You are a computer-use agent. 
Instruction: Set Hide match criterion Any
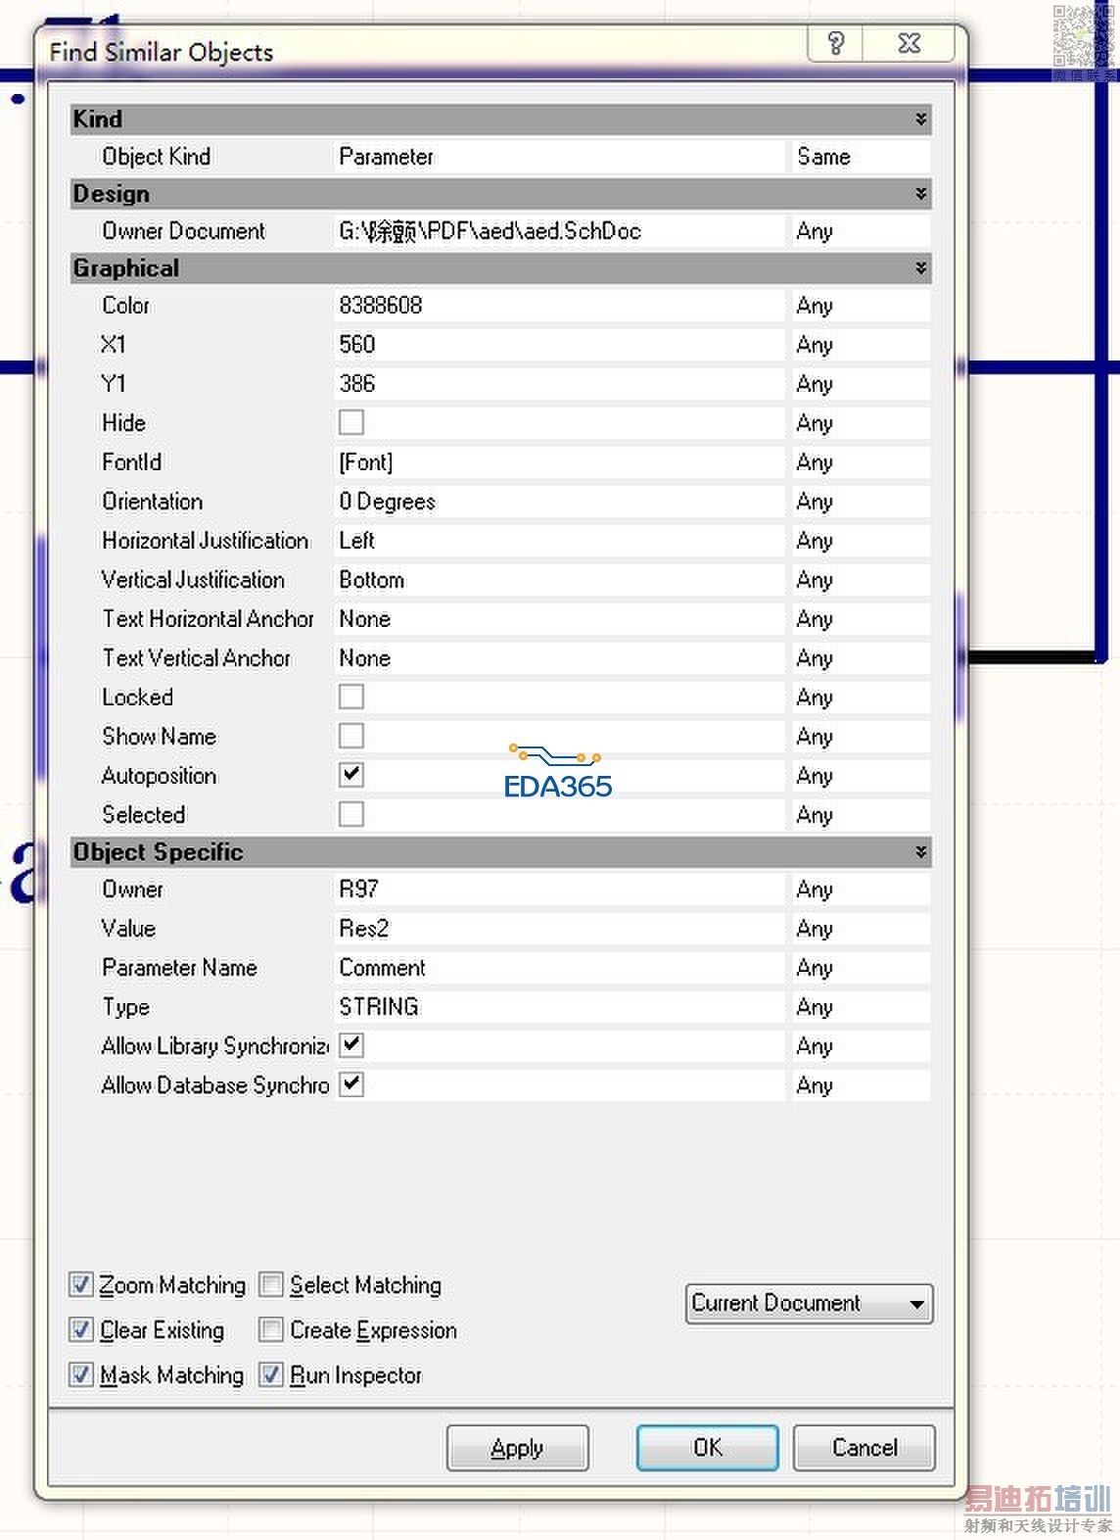click(x=860, y=423)
